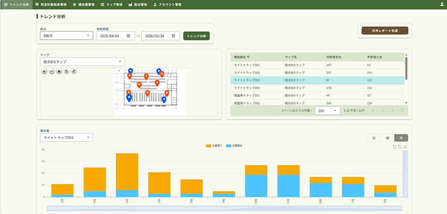Switch chart to 日 (daily) view
The width and height of the screenshot is (447, 214).
(373, 138)
